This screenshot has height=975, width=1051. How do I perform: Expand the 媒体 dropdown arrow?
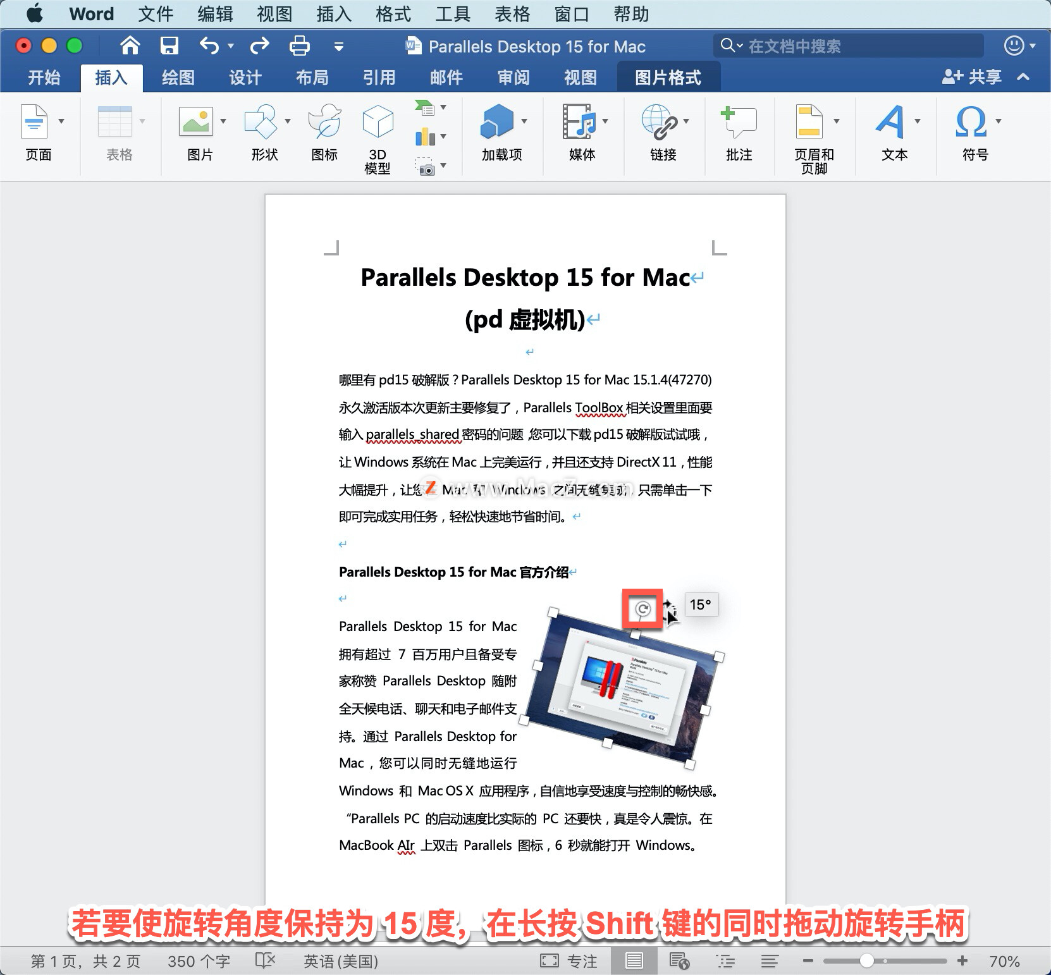point(605,121)
